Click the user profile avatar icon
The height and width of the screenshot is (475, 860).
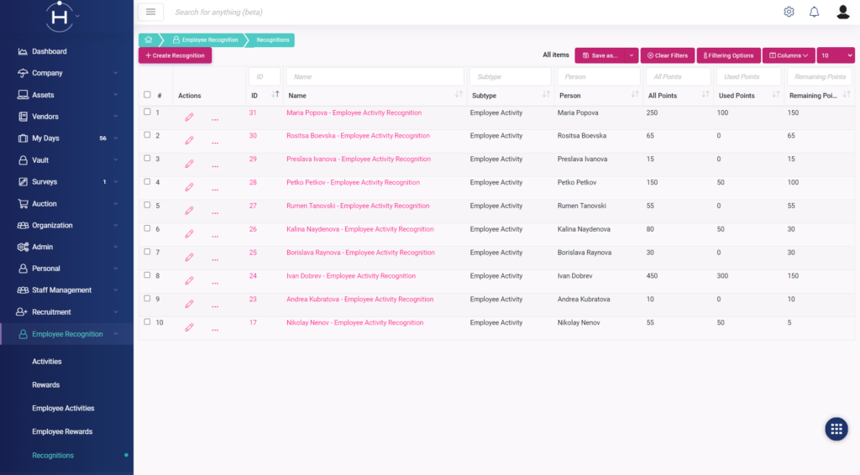point(842,12)
